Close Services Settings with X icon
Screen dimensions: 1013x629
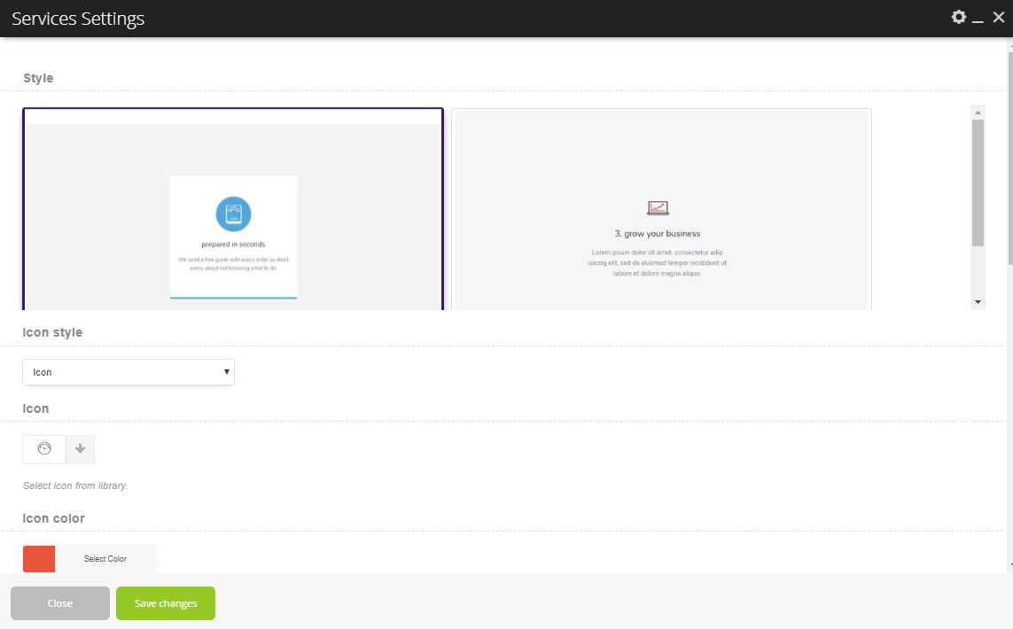pos(999,18)
